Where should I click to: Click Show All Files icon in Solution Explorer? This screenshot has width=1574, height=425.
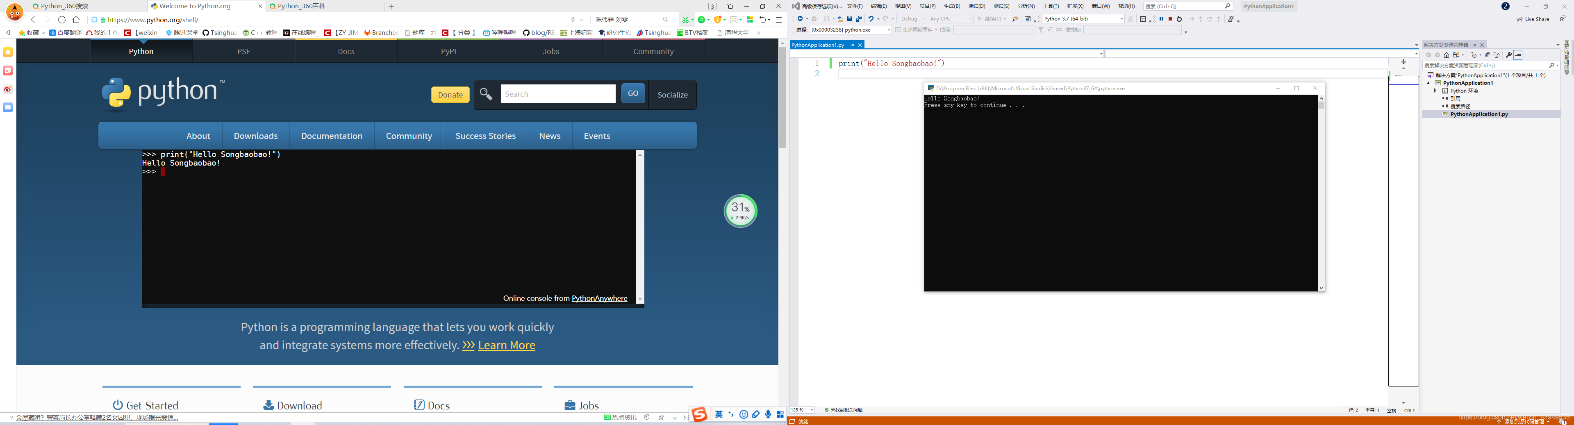(1497, 55)
